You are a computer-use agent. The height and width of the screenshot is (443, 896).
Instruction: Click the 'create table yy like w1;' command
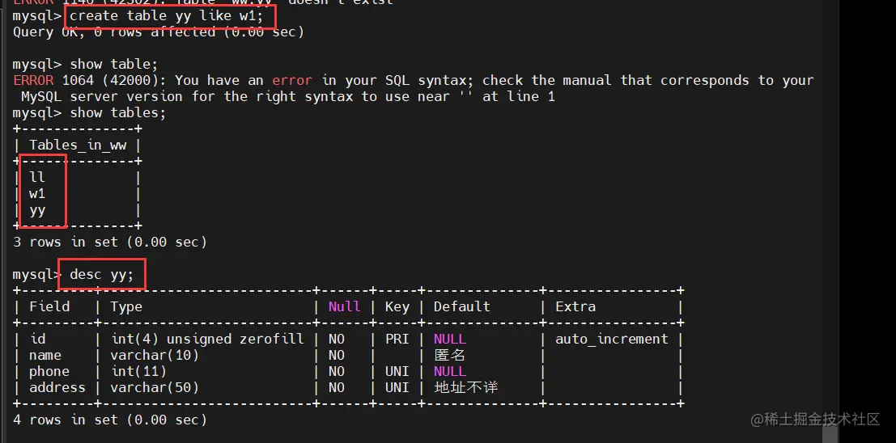pyautogui.click(x=166, y=16)
